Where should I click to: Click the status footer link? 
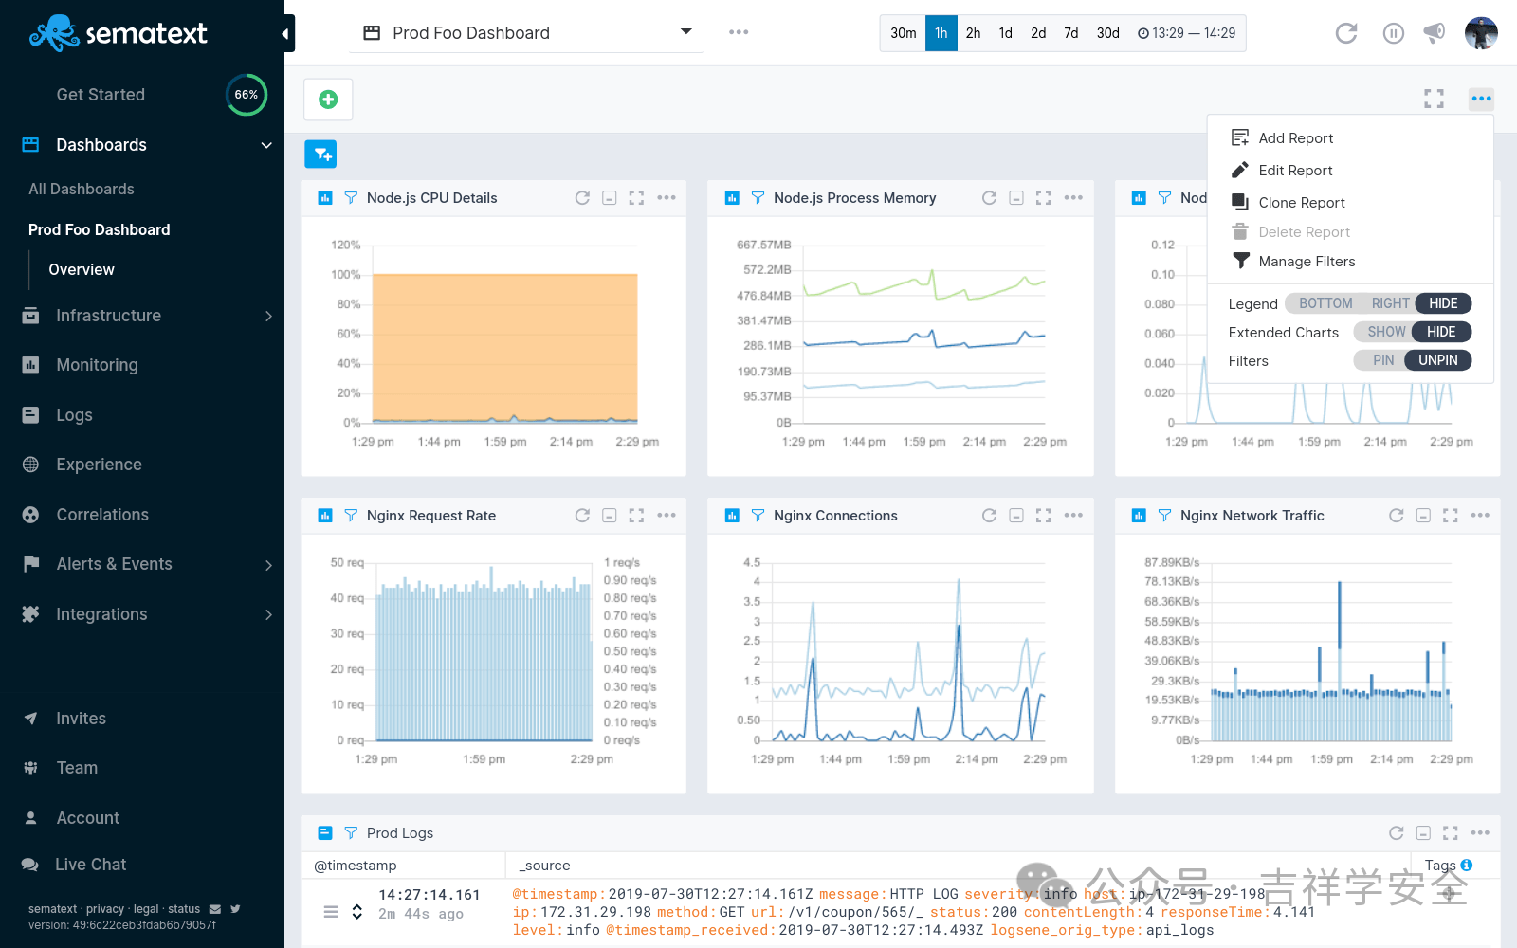coord(184,909)
